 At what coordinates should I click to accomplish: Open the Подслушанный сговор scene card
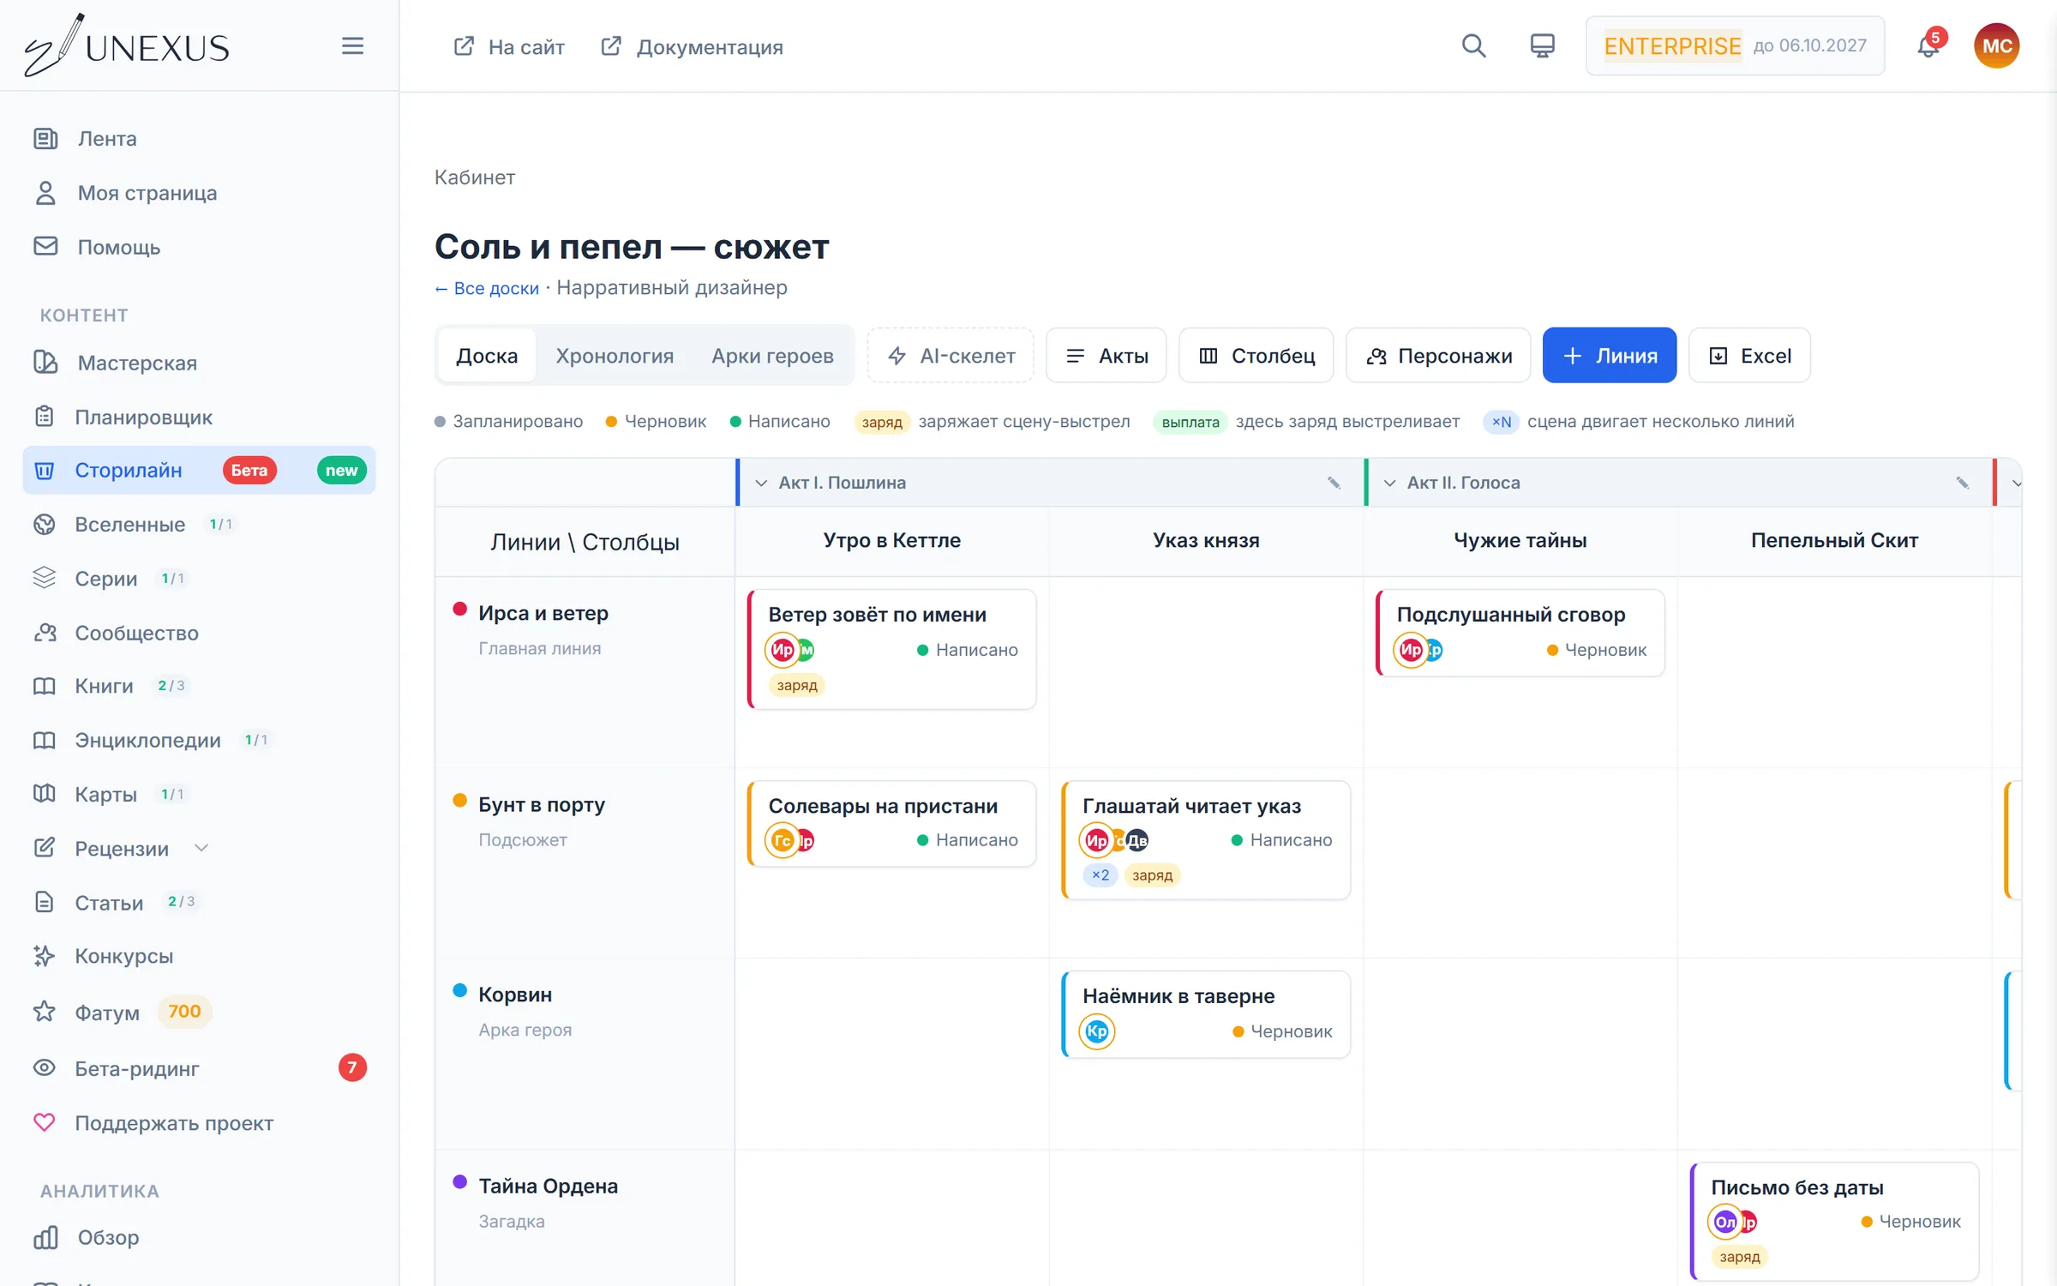click(x=1520, y=633)
